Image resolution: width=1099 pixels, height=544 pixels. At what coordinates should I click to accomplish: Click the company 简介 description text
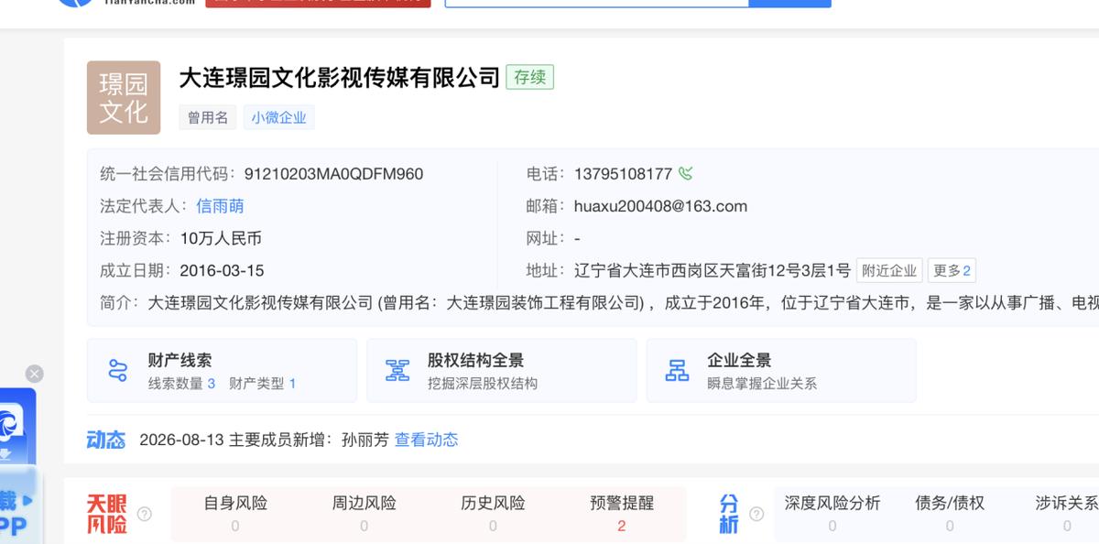pyautogui.click(x=623, y=302)
